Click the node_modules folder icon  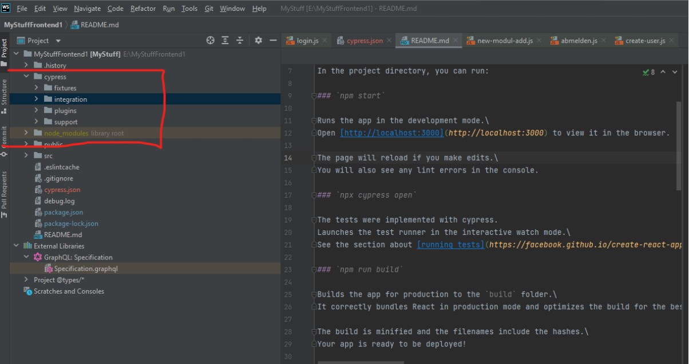pyautogui.click(x=38, y=133)
